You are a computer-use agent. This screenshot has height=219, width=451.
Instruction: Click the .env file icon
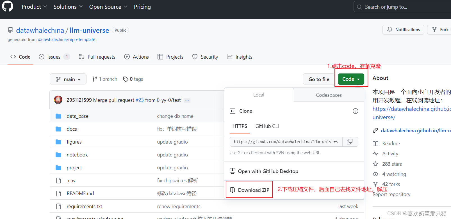click(58, 181)
